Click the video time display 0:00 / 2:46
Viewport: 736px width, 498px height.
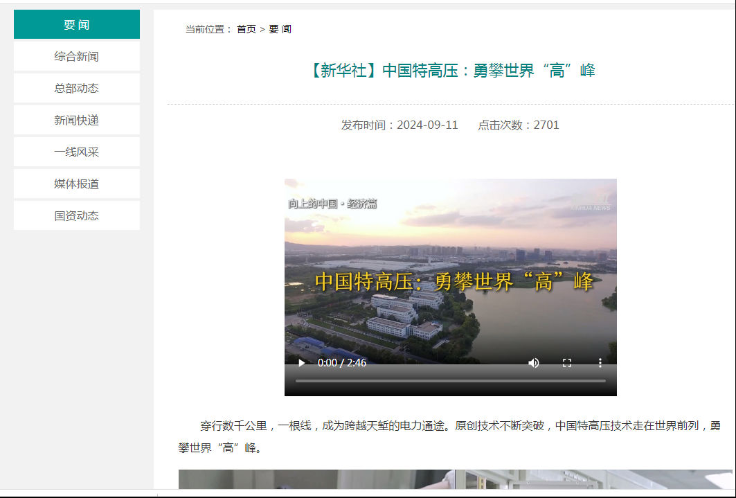tap(342, 363)
